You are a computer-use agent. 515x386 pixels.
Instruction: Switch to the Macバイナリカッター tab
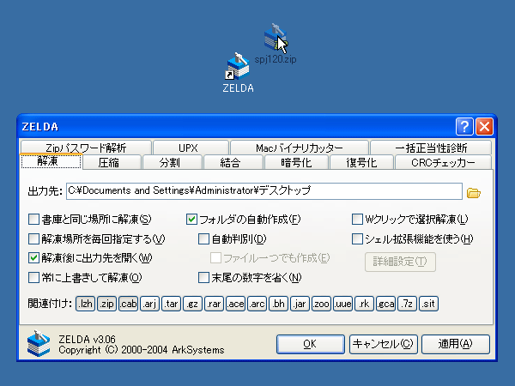(300, 148)
